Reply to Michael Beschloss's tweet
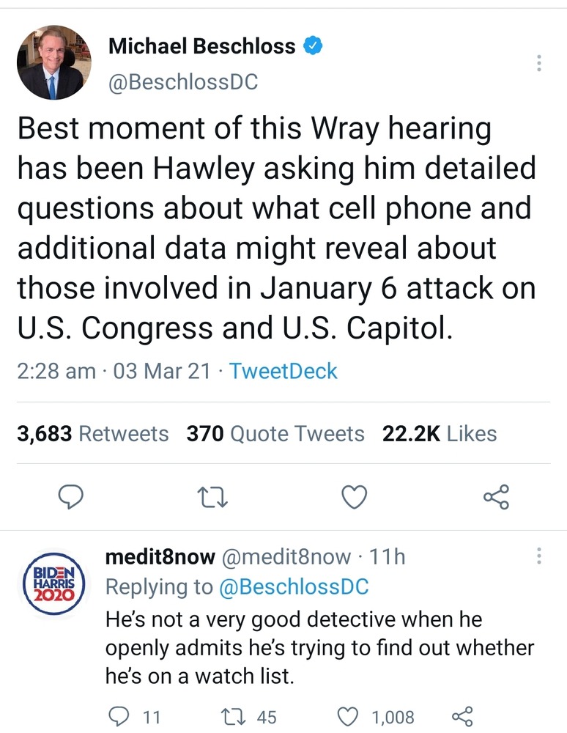567x733 pixels. [70, 498]
